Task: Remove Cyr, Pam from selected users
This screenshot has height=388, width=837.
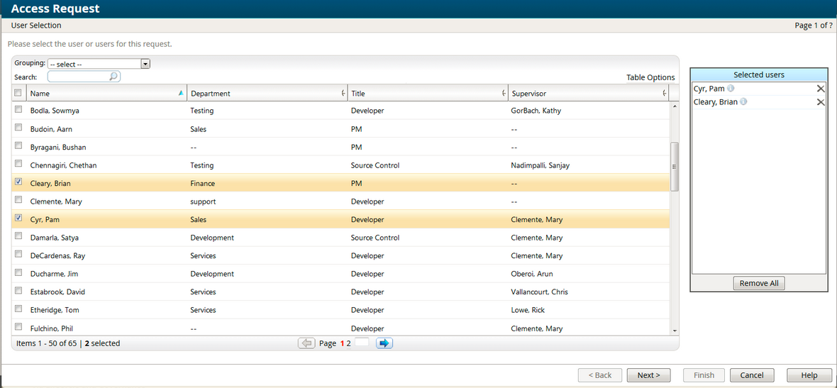Action: pyautogui.click(x=820, y=89)
